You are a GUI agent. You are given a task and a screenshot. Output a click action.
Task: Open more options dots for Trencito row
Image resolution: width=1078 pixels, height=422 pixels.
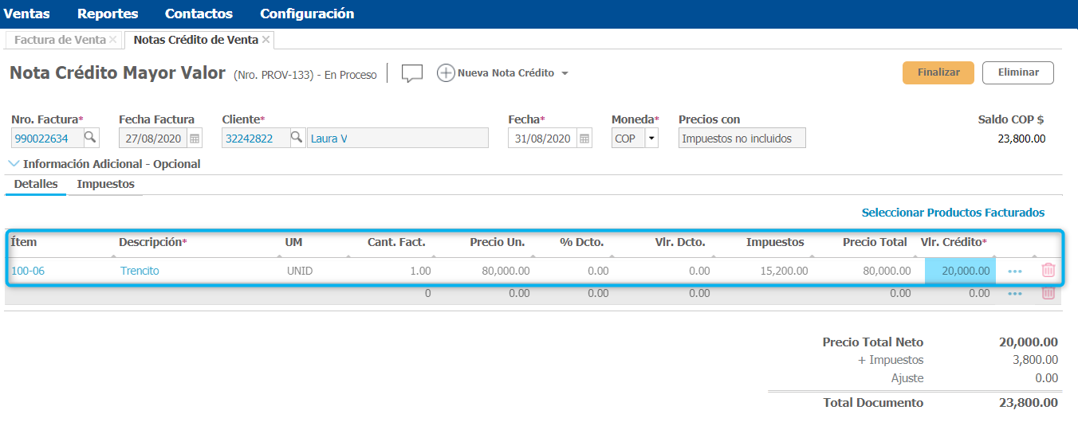pos(1015,271)
